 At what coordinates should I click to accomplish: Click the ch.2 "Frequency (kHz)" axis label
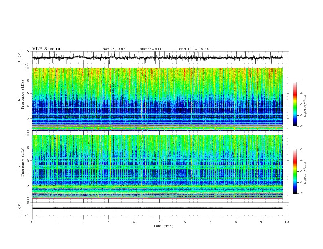(x=23, y=162)
